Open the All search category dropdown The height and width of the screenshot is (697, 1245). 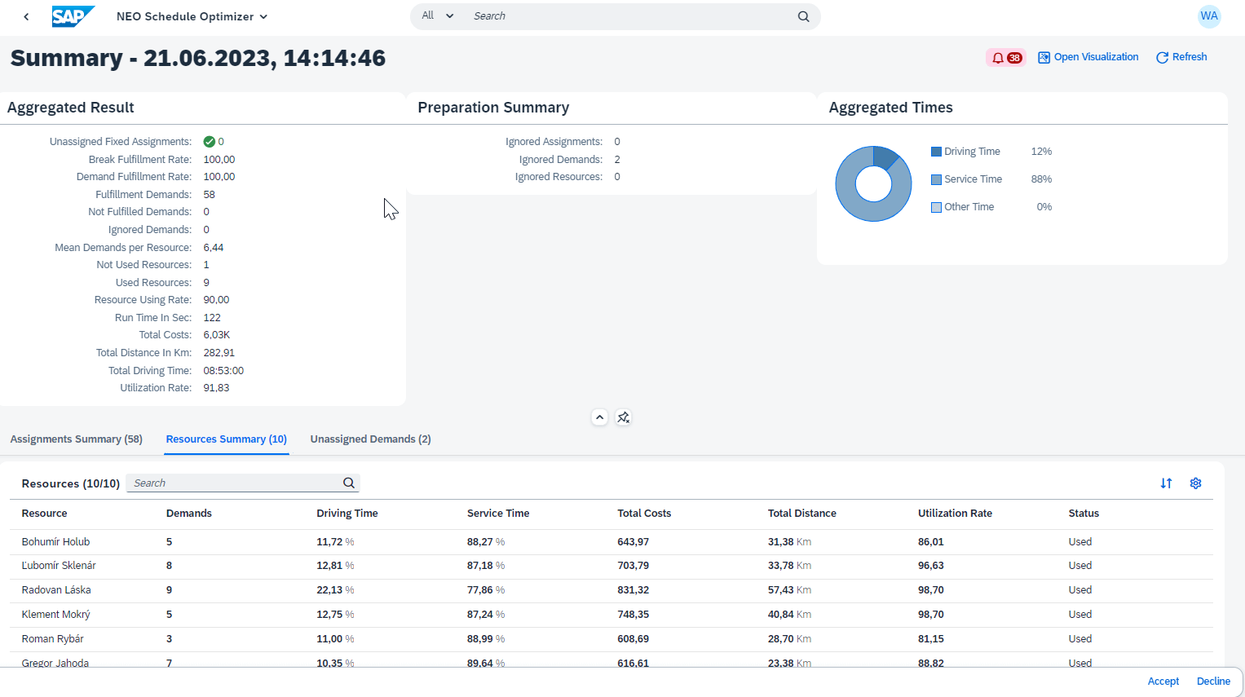pyautogui.click(x=437, y=16)
